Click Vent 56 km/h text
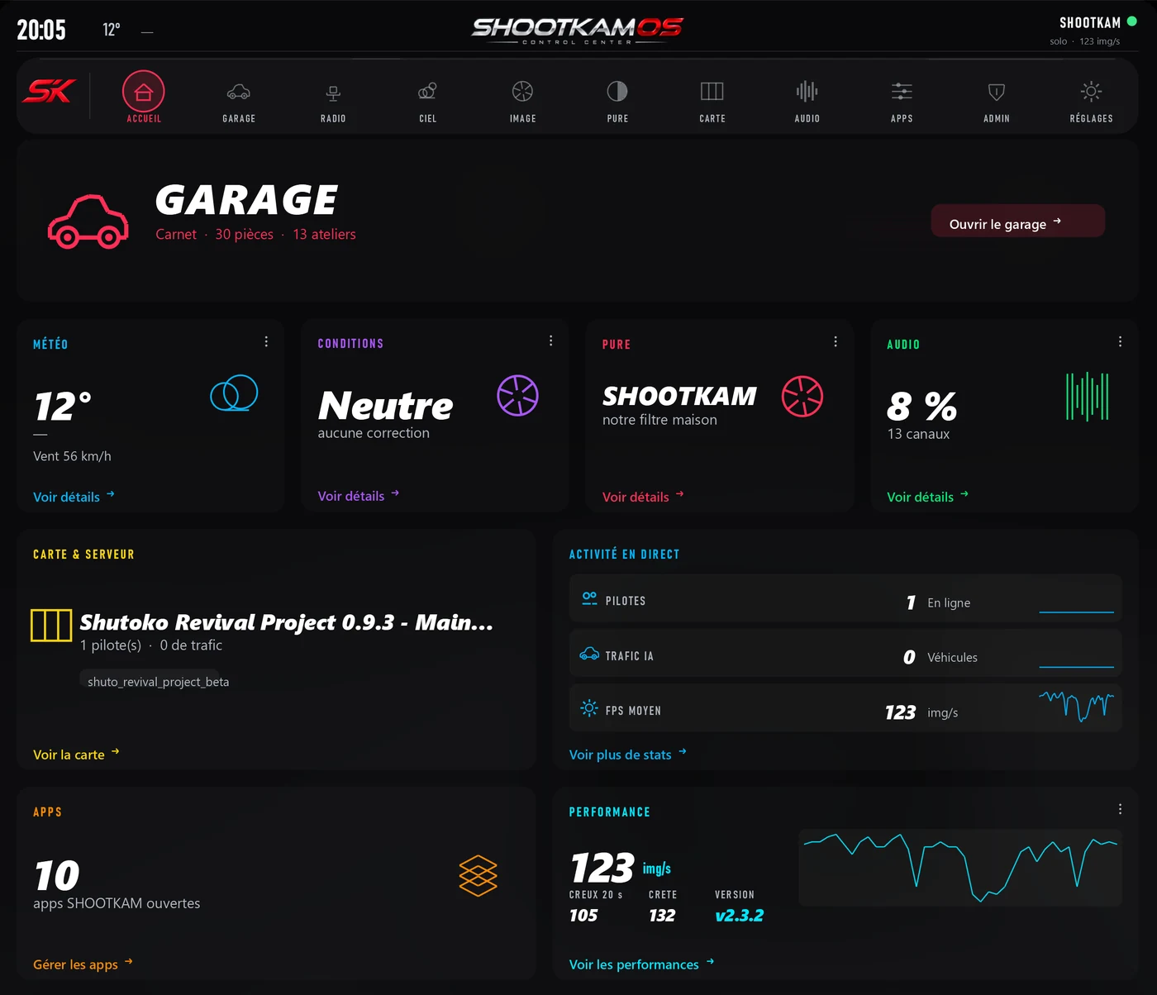Image resolution: width=1157 pixels, height=995 pixels. (72, 456)
